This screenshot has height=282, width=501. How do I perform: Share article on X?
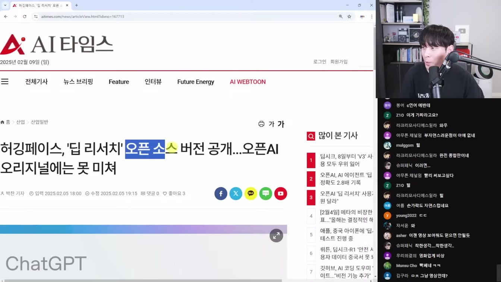point(236,194)
